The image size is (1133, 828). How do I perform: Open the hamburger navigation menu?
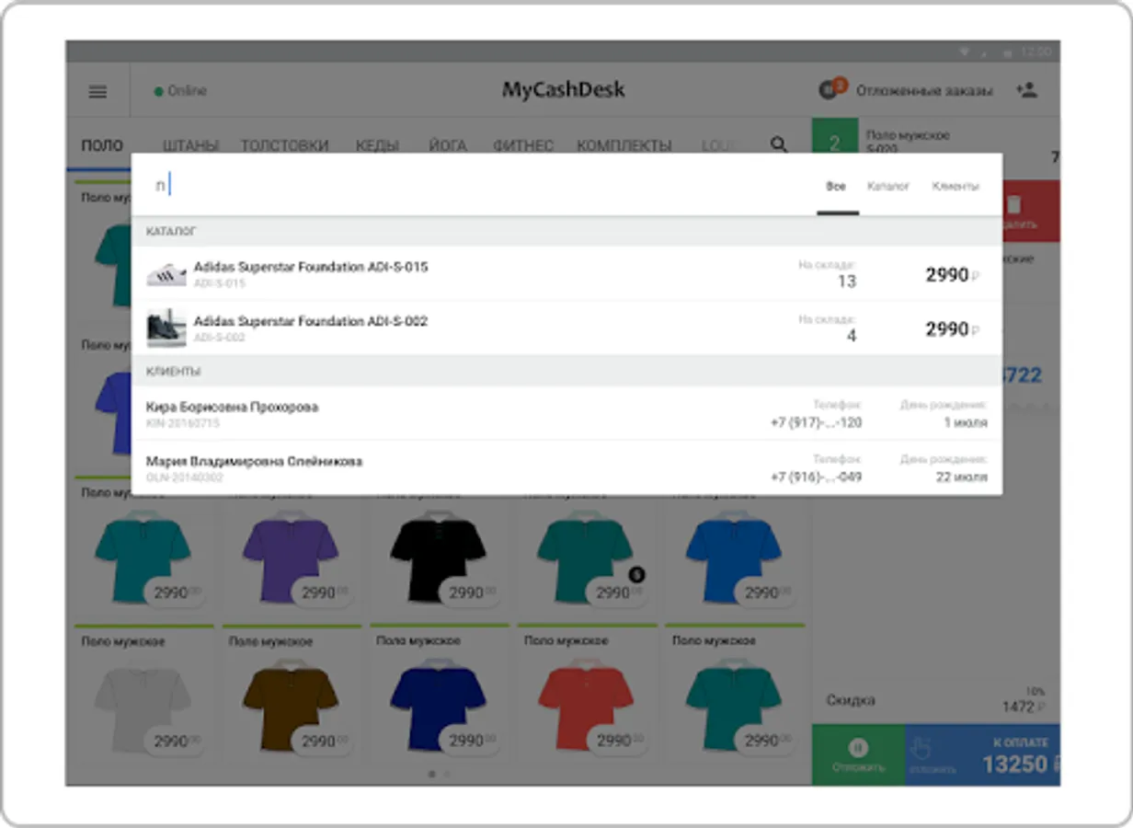(97, 91)
